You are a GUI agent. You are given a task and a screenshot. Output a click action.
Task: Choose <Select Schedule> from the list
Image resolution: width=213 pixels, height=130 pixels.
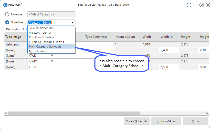[51, 28]
